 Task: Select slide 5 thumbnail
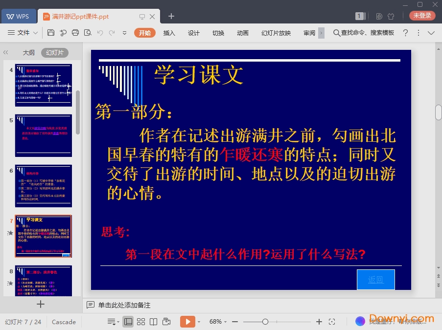pyautogui.click(x=44, y=135)
